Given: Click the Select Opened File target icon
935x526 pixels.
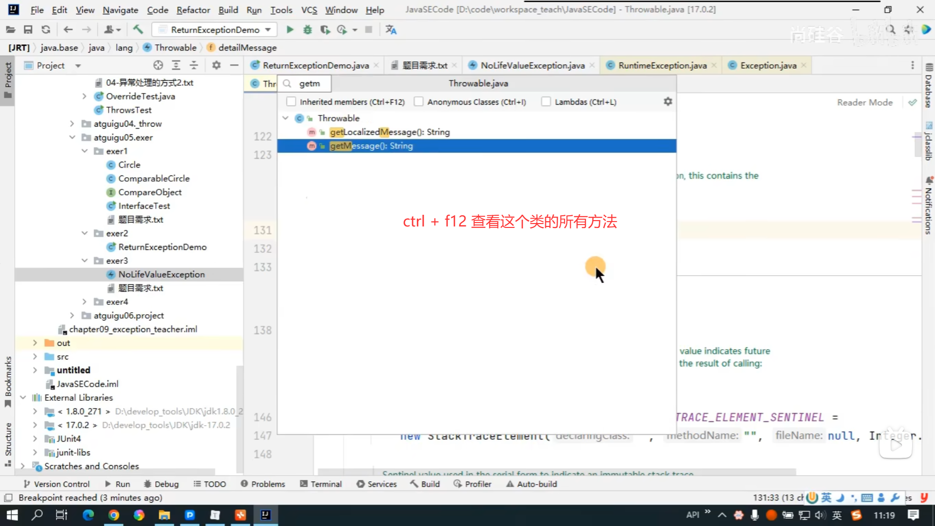Looking at the screenshot, I should tap(158, 65).
